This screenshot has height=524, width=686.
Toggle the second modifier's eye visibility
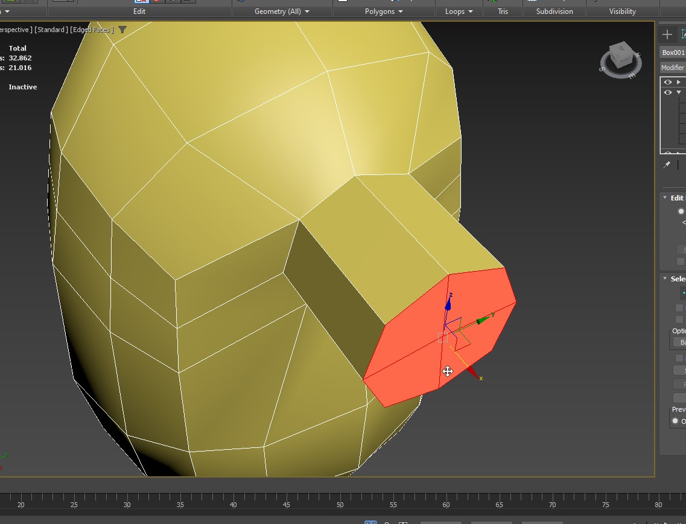click(x=667, y=92)
